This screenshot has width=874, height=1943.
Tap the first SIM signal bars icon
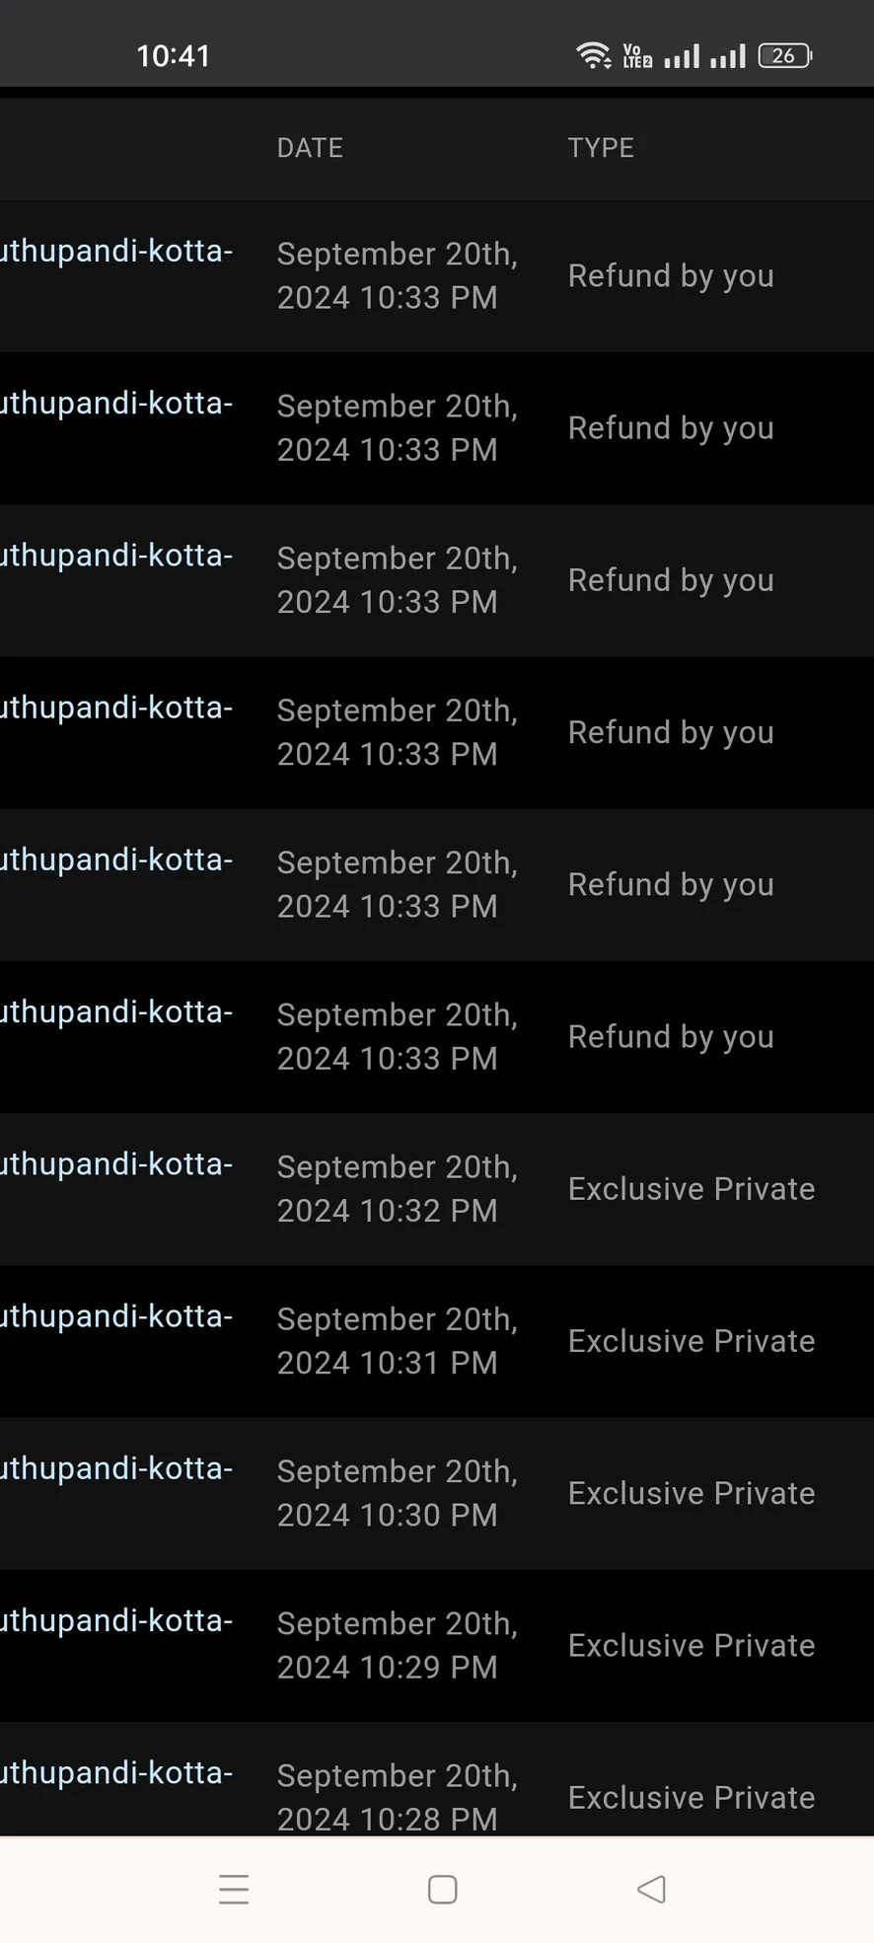click(682, 56)
